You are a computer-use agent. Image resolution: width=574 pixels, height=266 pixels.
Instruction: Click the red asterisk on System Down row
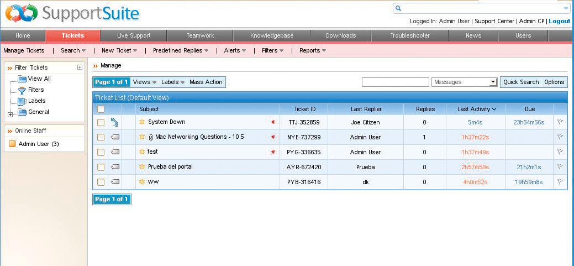point(273,122)
